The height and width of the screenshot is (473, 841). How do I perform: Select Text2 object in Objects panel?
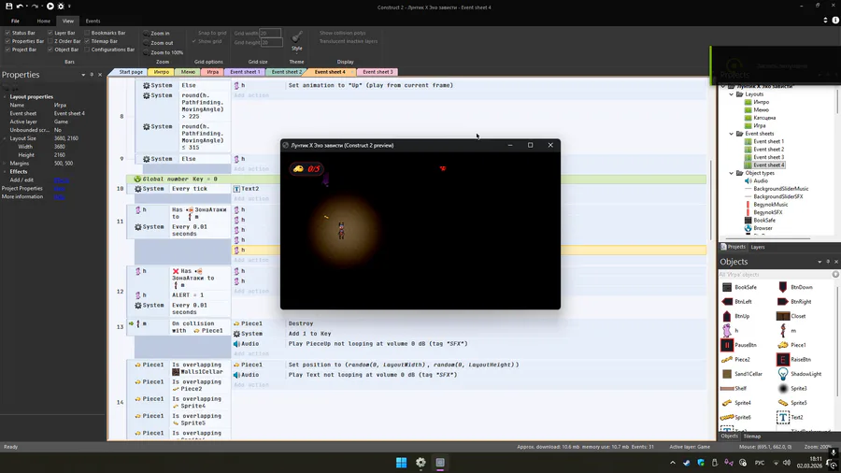(790, 417)
